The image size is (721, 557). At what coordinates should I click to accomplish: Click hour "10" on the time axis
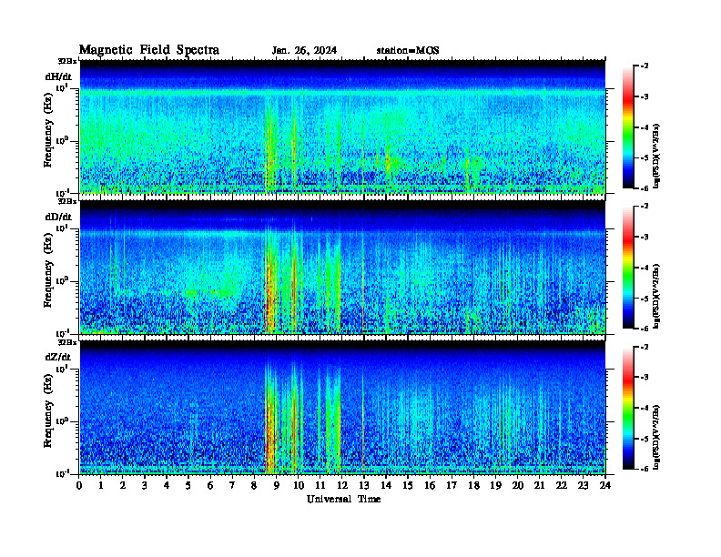(299, 485)
